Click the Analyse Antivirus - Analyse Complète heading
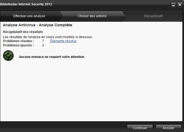 click(x=38, y=25)
